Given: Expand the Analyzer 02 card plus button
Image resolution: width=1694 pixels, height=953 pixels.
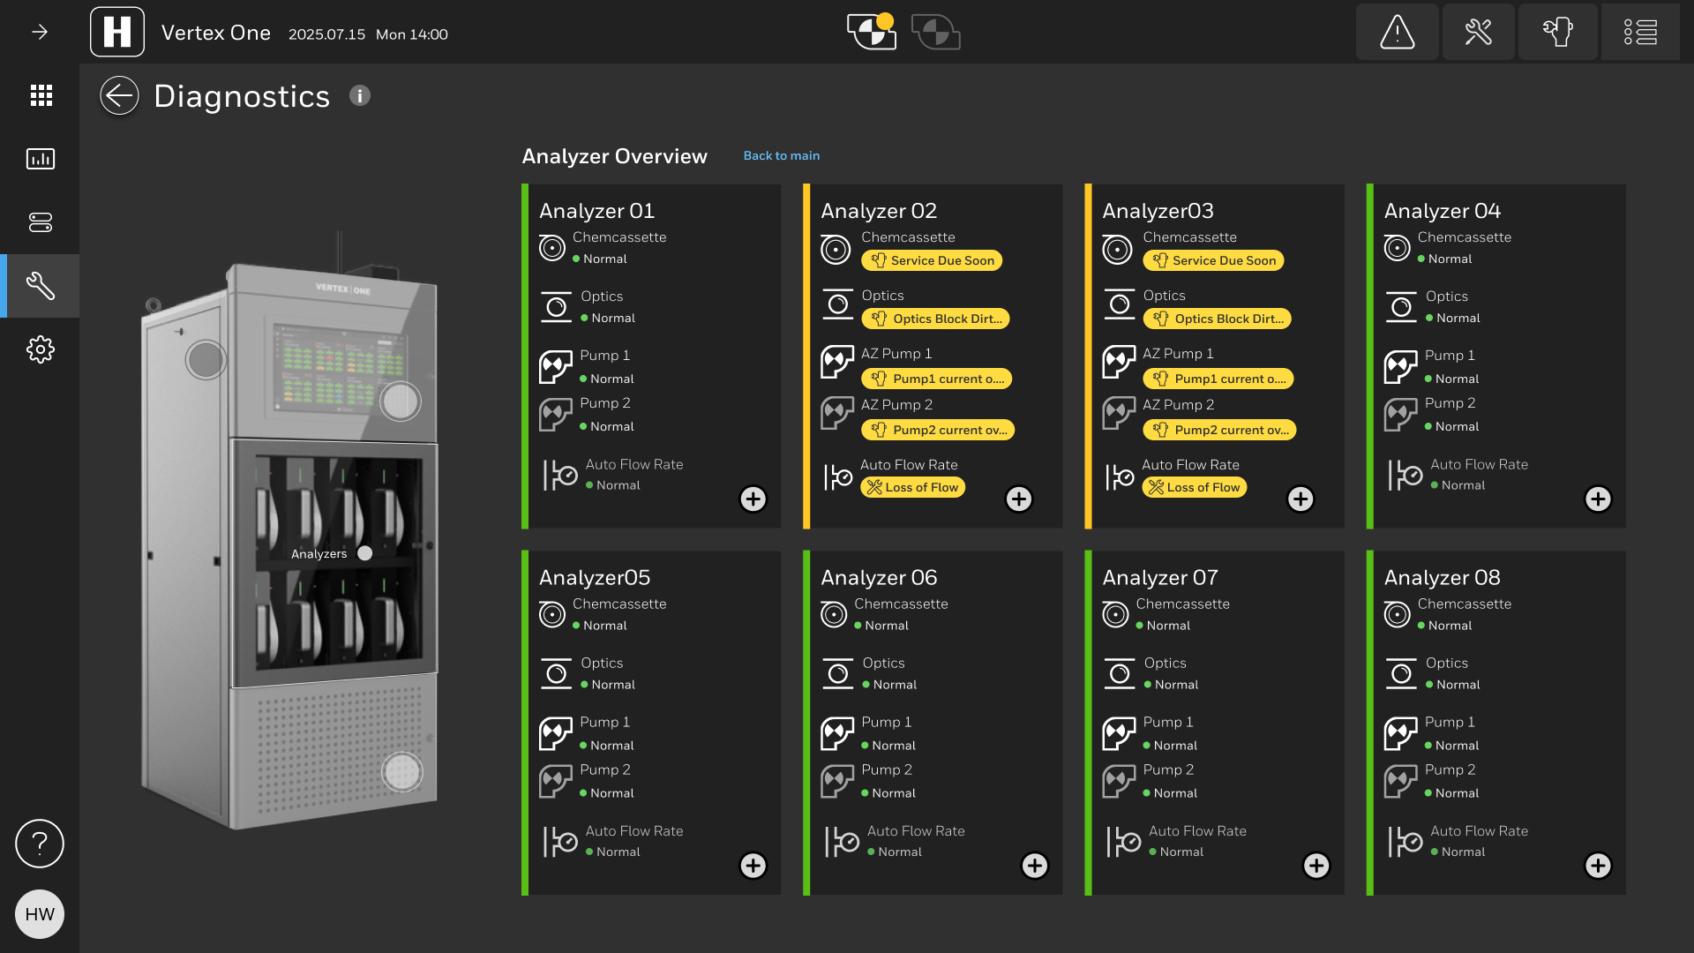Looking at the screenshot, I should coord(1019,499).
